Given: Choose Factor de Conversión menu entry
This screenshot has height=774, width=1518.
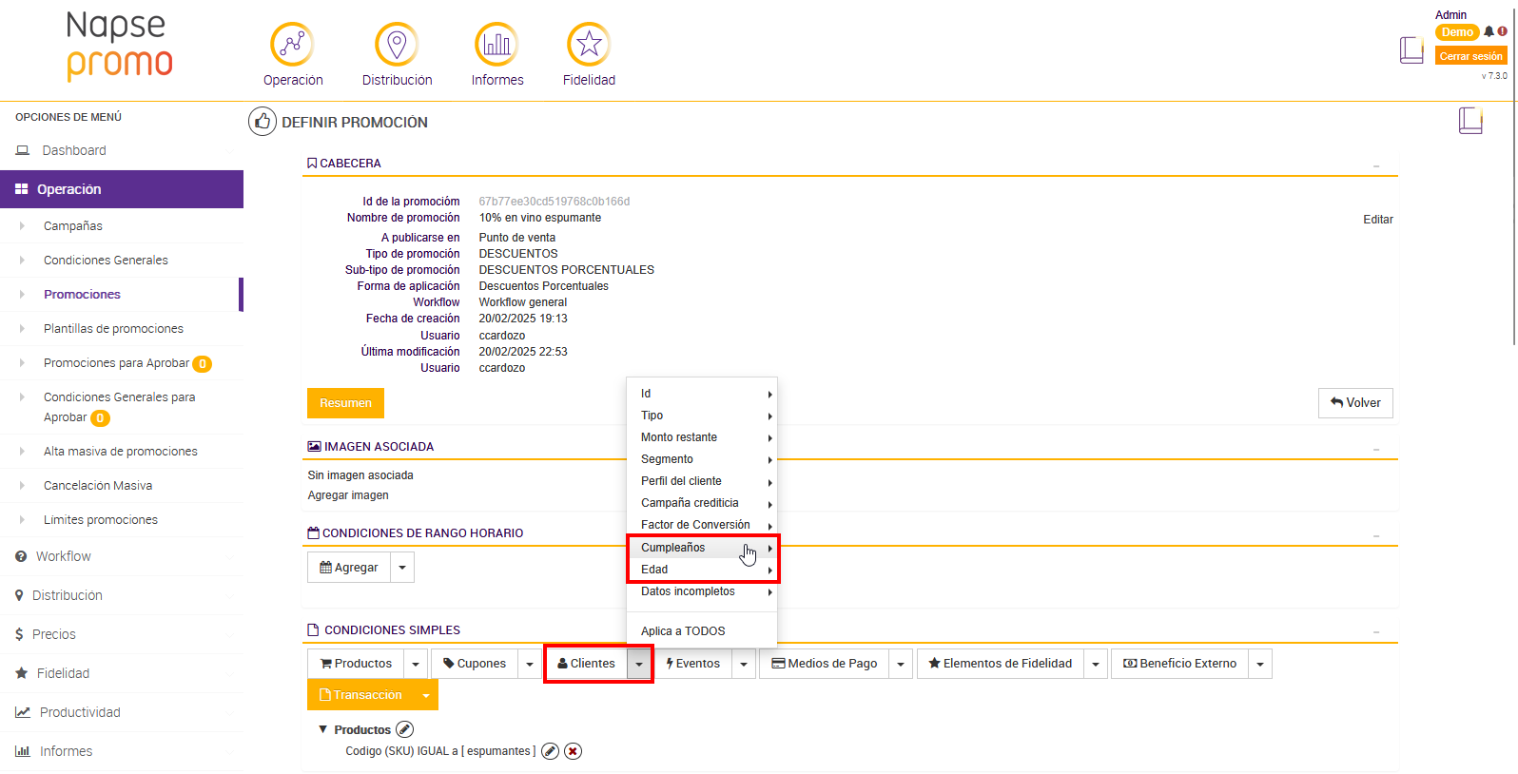Looking at the screenshot, I should click(x=702, y=525).
